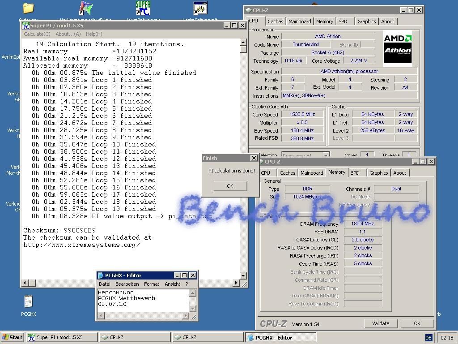The height and width of the screenshot is (344, 458).
Task: Click Super PI vertical scrollbar up arrow
Action: tap(243, 43)
